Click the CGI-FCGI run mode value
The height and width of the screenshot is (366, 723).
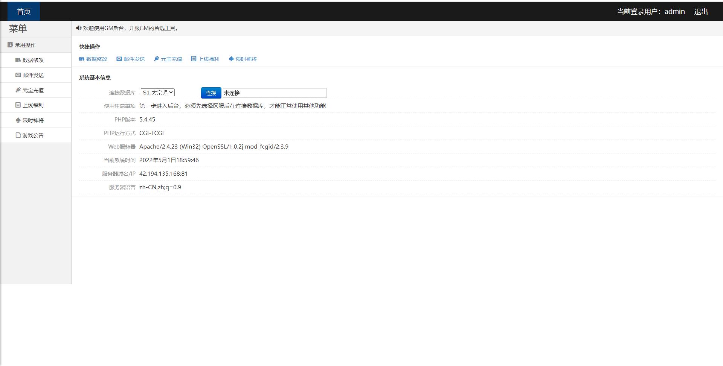(x=151, y=133)
